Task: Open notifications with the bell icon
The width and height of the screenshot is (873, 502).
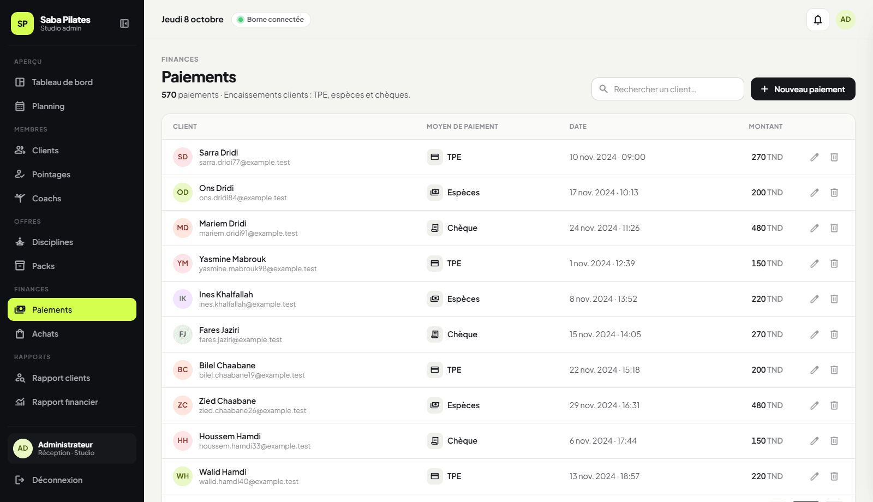Action: coord(818,20)
